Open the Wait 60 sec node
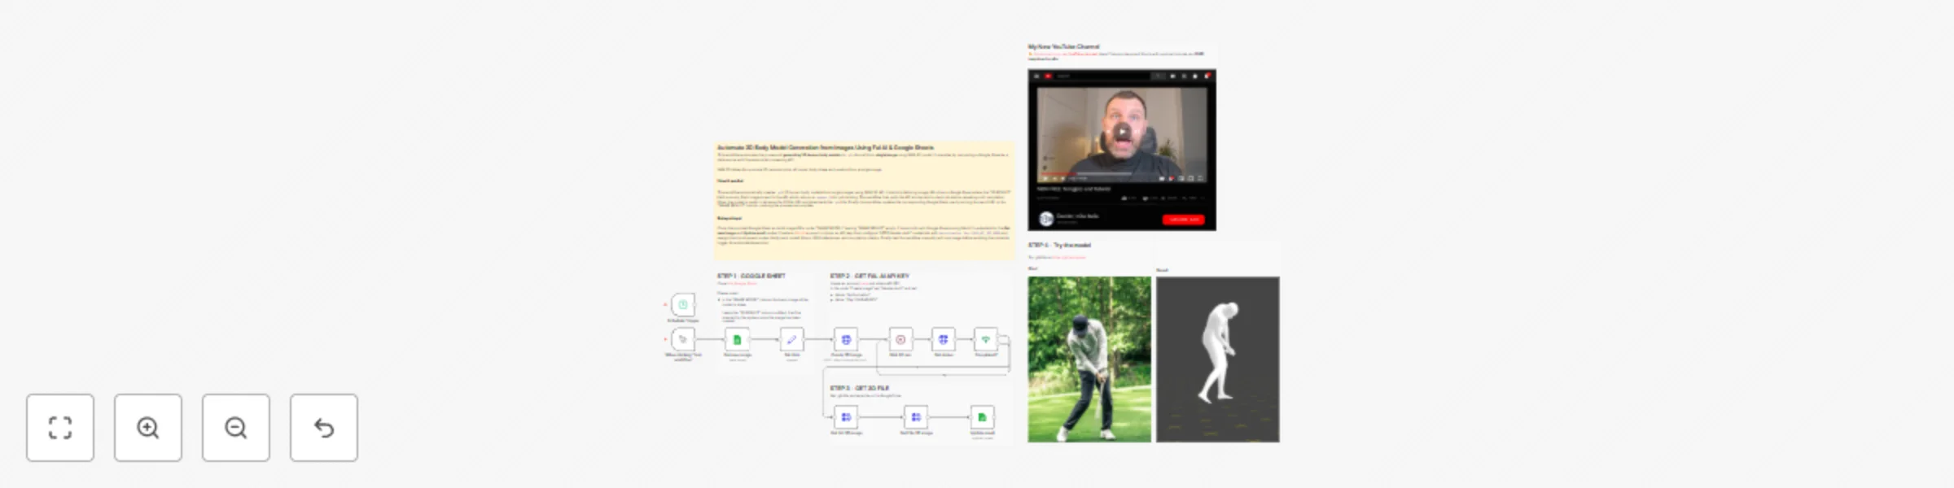Screen dimensions: 1954x488 pyautogui.click(x=900, y=339)
